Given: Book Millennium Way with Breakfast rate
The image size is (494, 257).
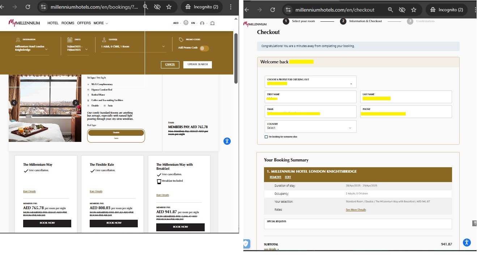Looking at the screenshot, I should (x=180, y=227).
